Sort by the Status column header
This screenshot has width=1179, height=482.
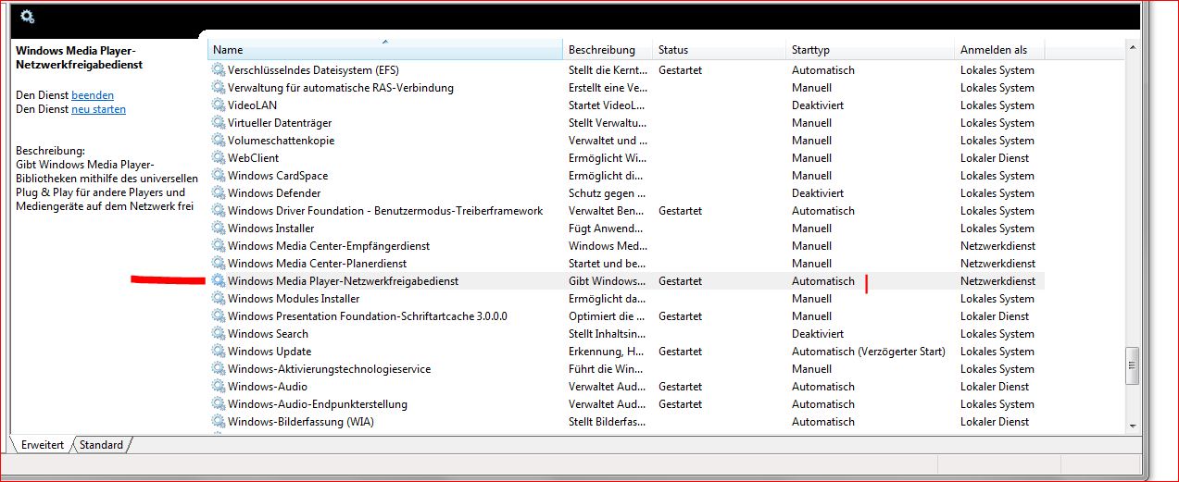tap(719, 50)
